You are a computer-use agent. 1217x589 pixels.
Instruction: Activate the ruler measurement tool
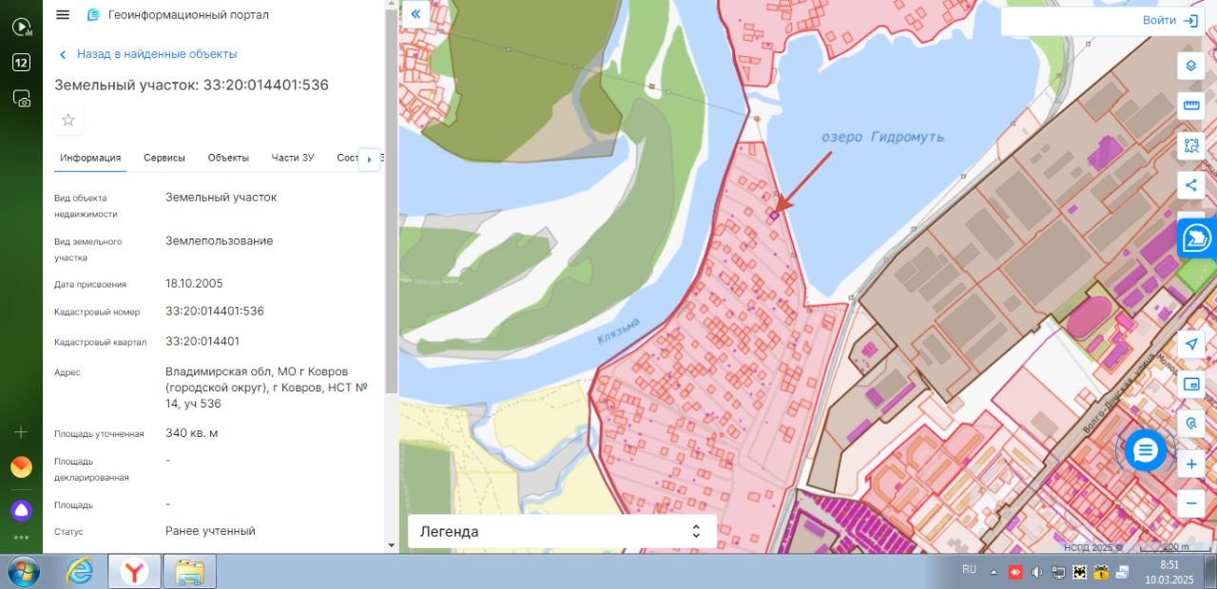(1191, 105)
